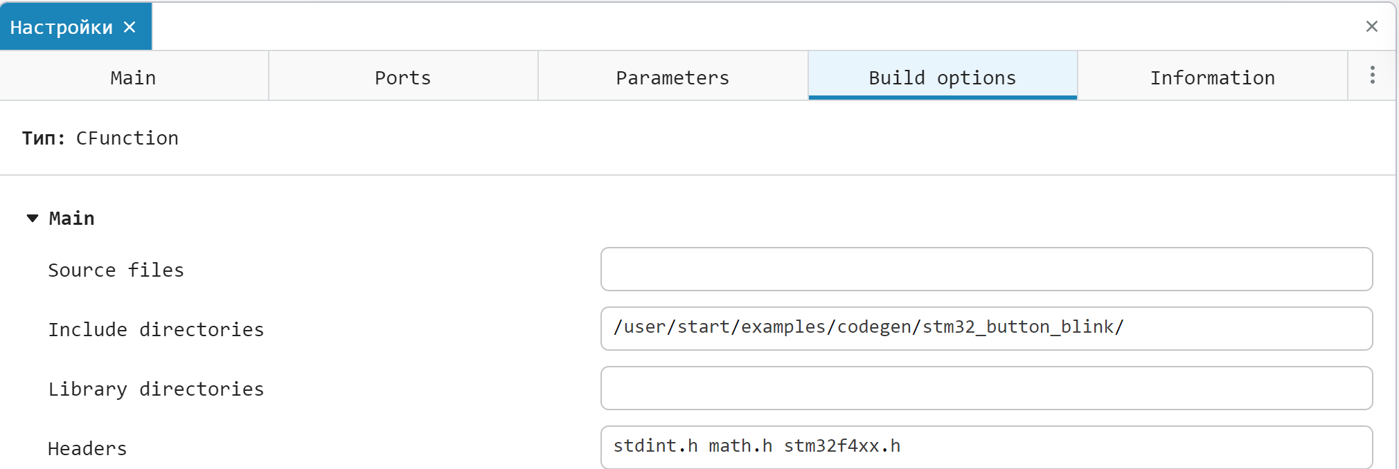Screen dimensions: 1399x469
Task: Focus the Include directories path field
Action: point(986,329)
